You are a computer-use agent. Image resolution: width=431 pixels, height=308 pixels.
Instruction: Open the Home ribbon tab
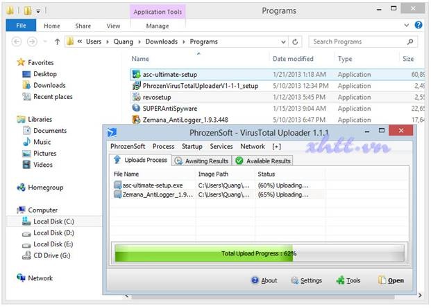pos(51,26)
